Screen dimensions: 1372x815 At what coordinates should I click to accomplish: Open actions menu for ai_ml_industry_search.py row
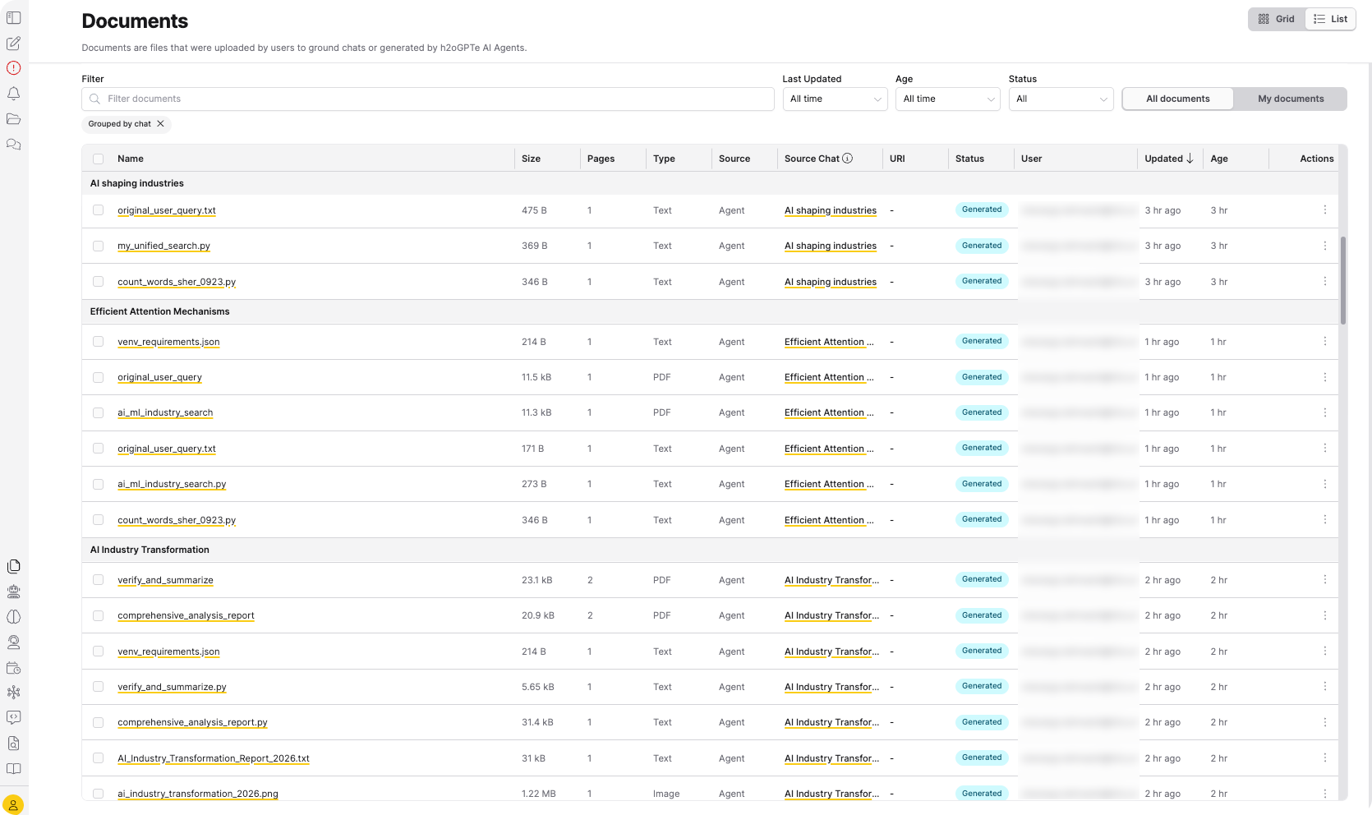point(1324,484)
